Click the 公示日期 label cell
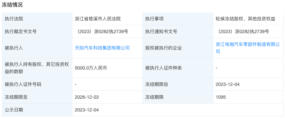Screen dimensions: 285x118 (37, 110)
